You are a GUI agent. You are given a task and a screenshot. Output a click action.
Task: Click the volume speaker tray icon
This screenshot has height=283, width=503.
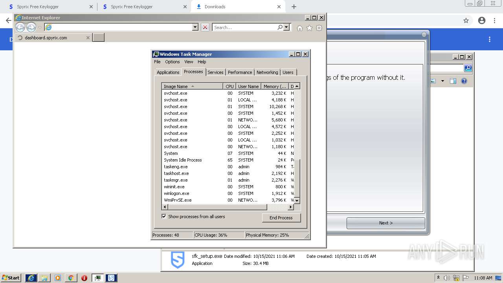[x=447, y=278]
